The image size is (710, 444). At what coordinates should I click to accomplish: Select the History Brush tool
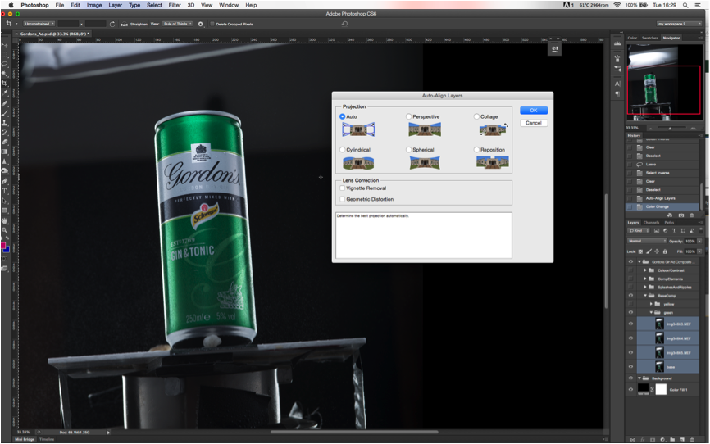click(5, 132)
